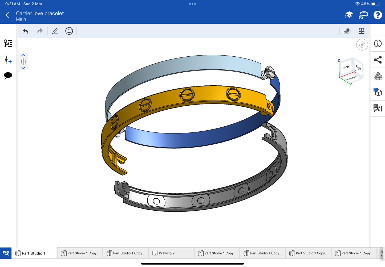385x267 pixels.
Task: Open the Drawing 2 tab
Action: [x=167, y=253]
